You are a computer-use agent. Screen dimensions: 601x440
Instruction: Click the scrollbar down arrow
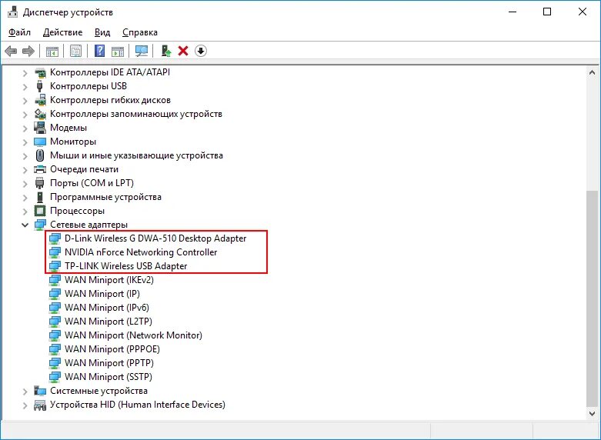(x=593, y=414)
